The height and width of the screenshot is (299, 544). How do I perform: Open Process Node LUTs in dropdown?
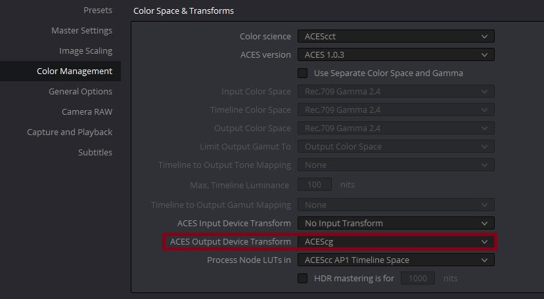(396, 260)
